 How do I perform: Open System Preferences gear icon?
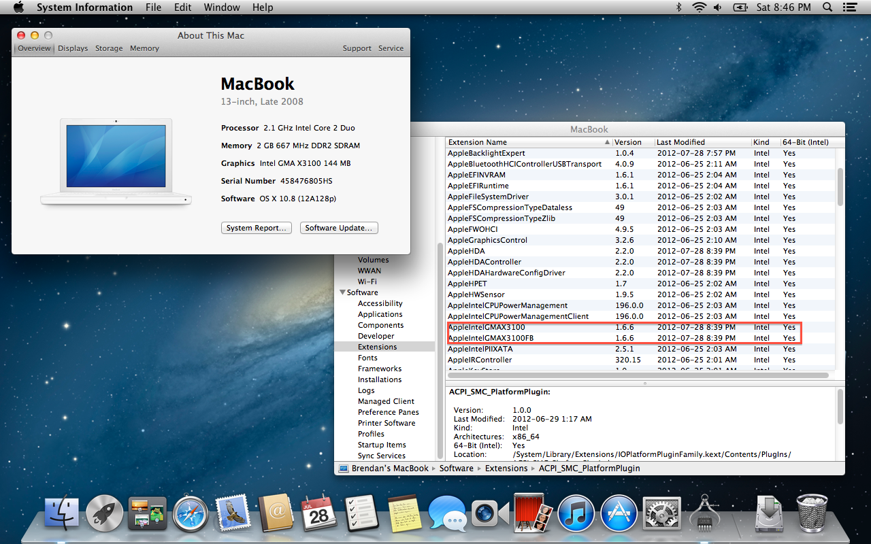point(661,513)
